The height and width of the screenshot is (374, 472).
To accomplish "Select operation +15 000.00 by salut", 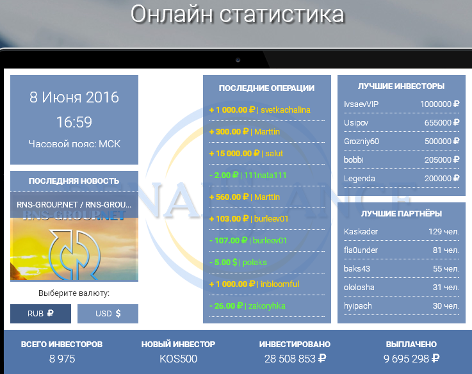I will click(267, 153).
